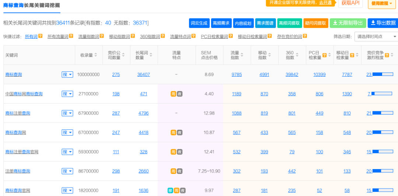The width and height of the screenshot is (398, 196).
Task: Click help icon next to 360指数词 filter
Action: [x=163, y=36]
